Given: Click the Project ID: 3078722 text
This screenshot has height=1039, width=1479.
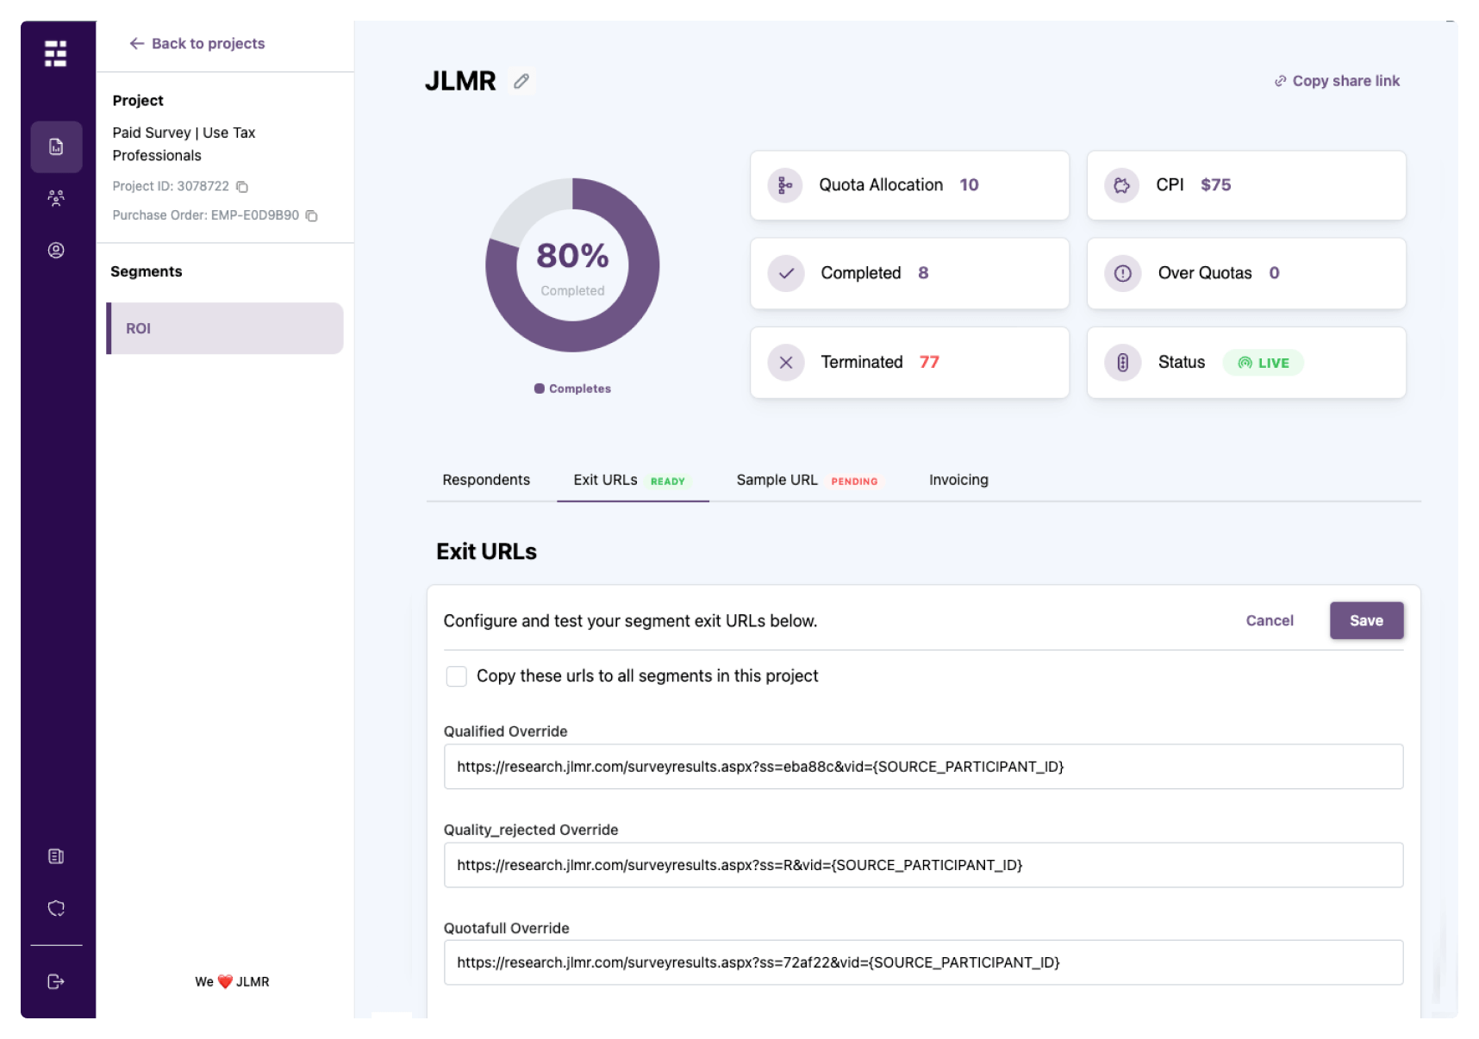Looking at the screenshot, I should click(171, 186).
